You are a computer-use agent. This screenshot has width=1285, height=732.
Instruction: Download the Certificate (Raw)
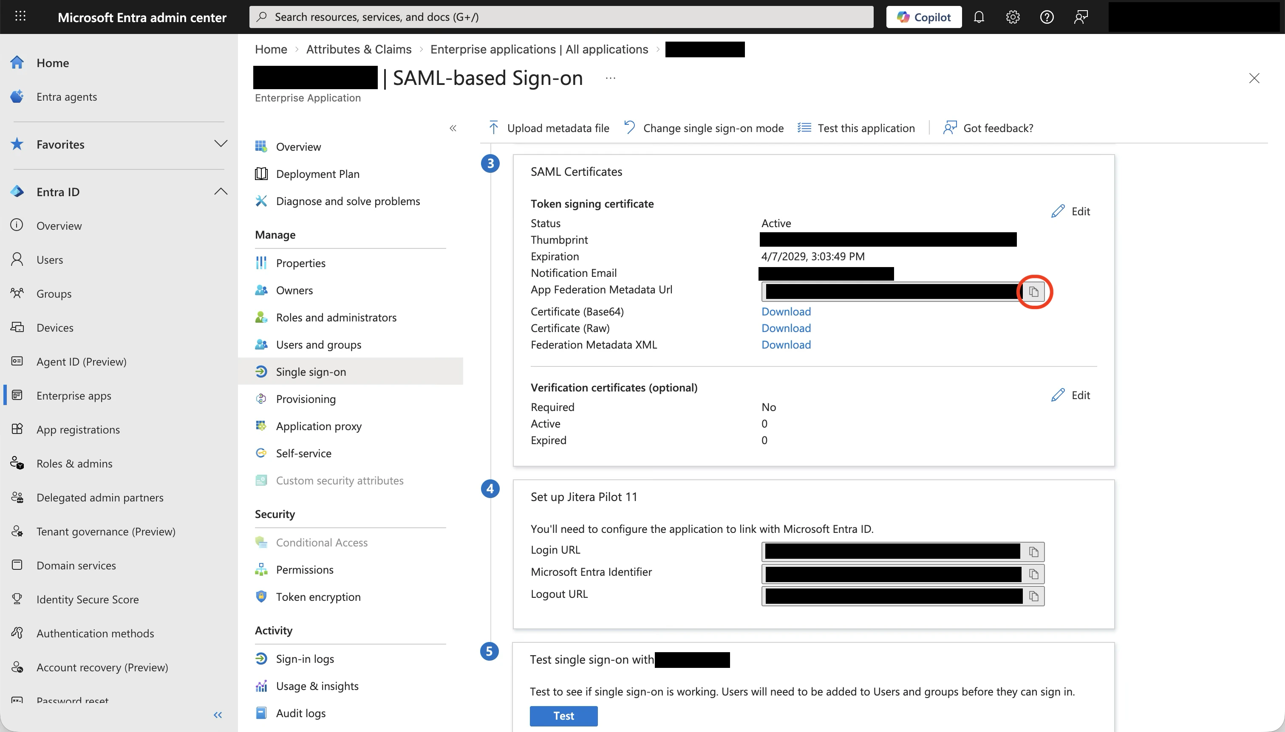[786, 328]
